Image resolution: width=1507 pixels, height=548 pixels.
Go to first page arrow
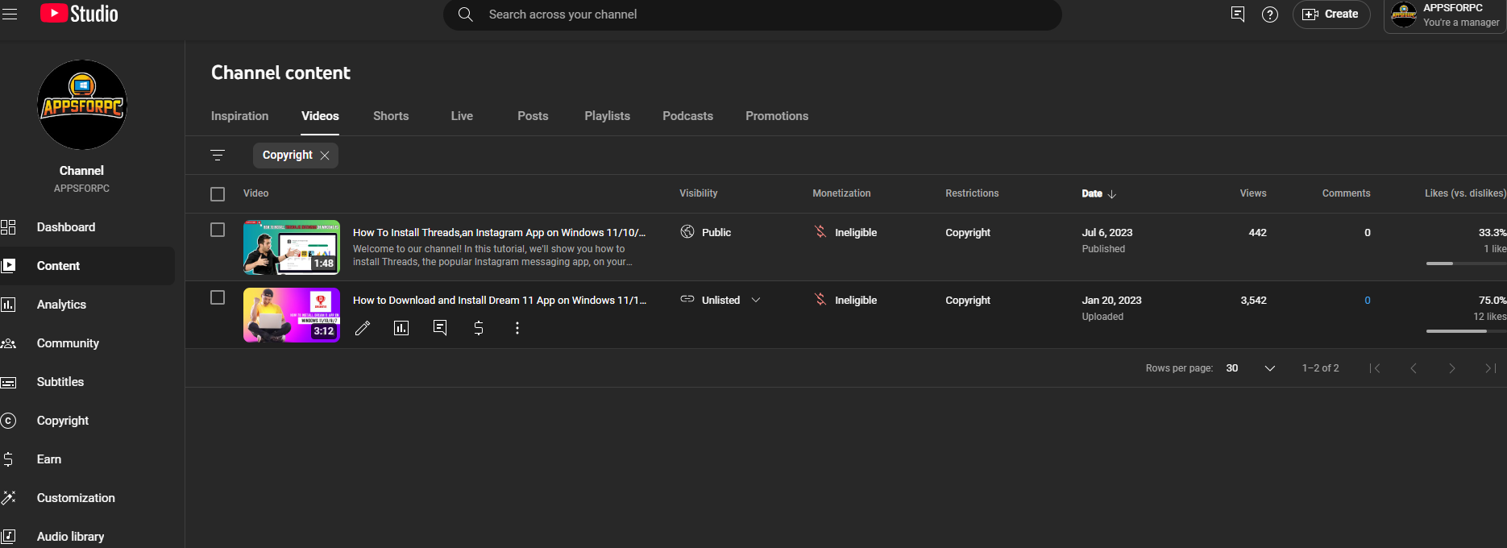pyautogui.click(x=1375, y=368)
